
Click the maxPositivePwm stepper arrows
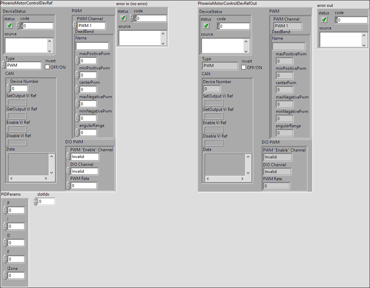tap(77, 61)
